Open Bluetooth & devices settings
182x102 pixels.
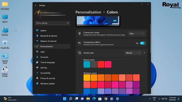52,36
